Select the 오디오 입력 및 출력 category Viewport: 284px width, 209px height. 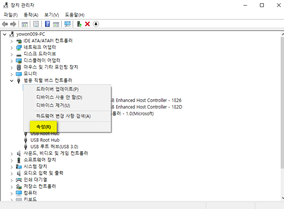43,173
